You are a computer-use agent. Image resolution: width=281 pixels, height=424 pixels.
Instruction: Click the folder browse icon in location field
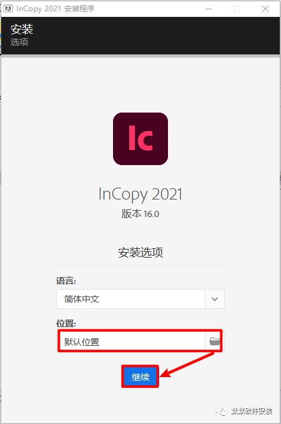point(214,341)
